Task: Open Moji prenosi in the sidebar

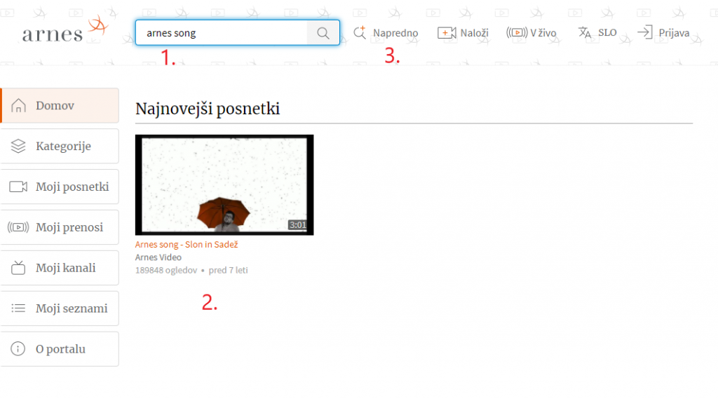Action: coord(60,227)
